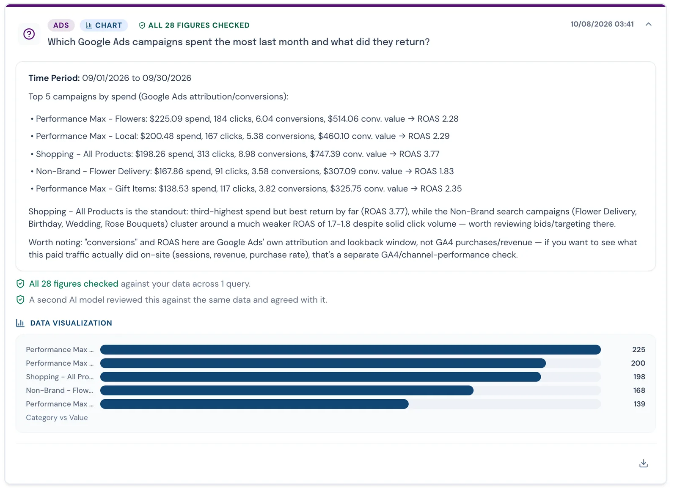This screenshot has width=677, height=488.
Task: Click the Shopping – All Products bullet line
Action: point(235,154)
